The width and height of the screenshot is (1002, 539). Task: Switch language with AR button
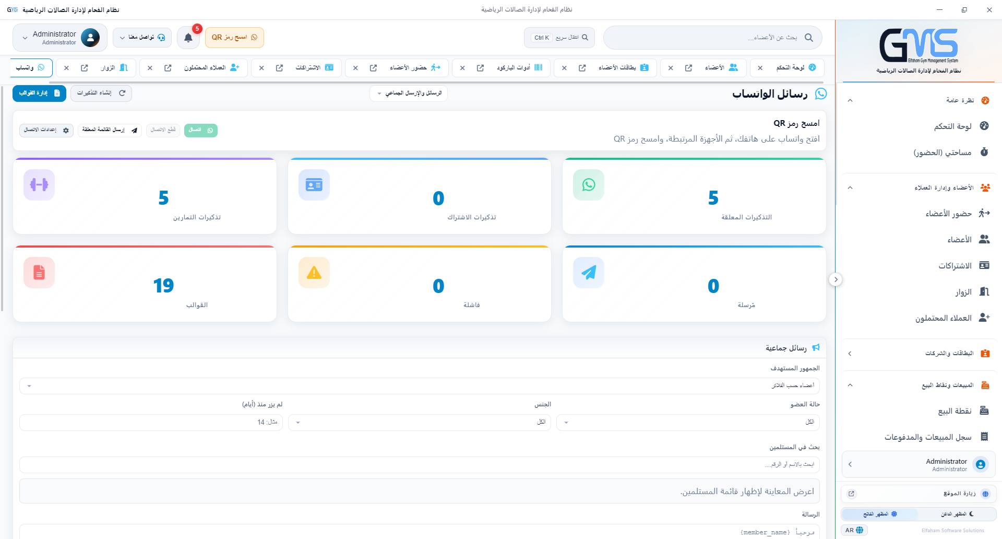(854, 530)
